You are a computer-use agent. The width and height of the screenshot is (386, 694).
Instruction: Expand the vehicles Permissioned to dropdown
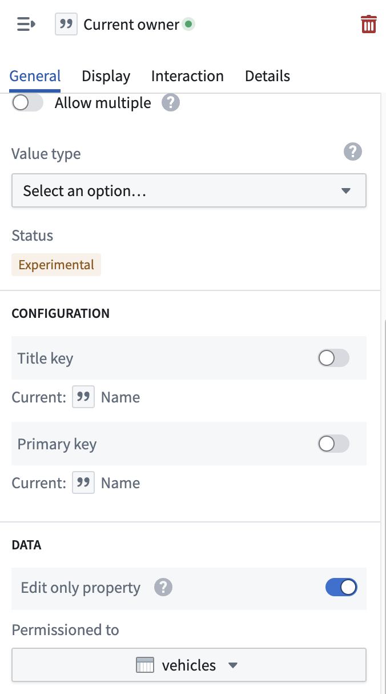click(189, 665)
